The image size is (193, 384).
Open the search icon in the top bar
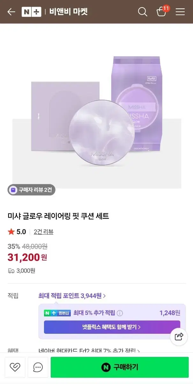[x=143, y=12]
